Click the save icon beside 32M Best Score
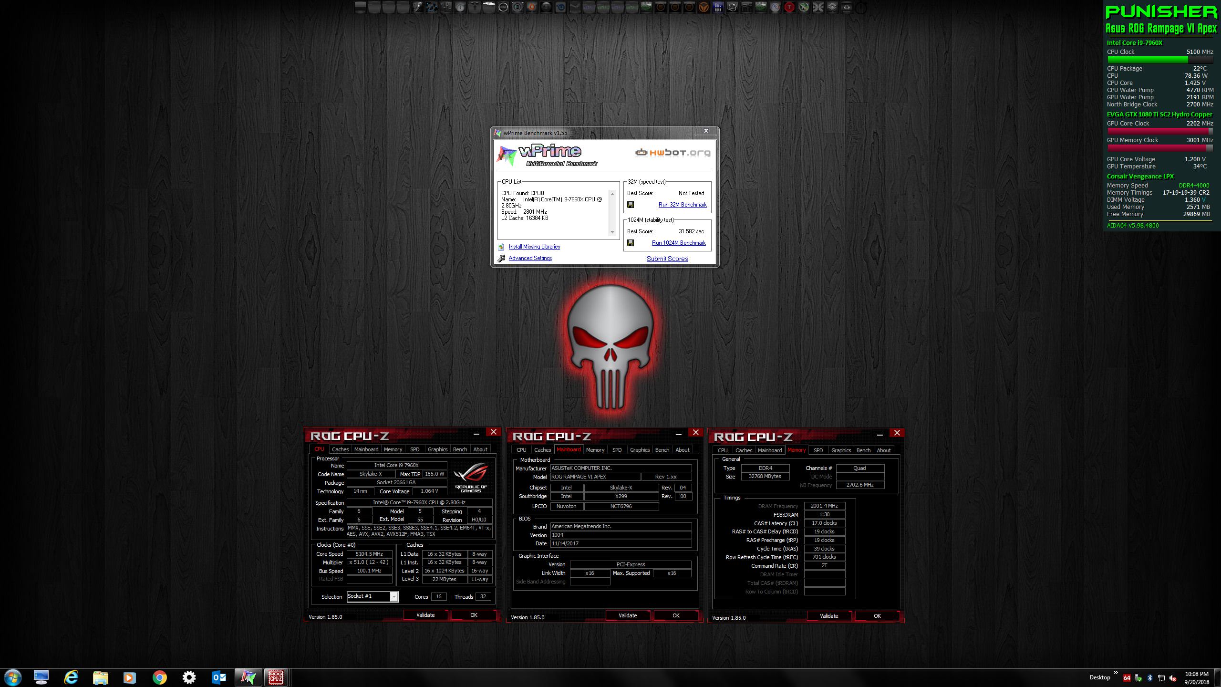Viewport: 1221px width, 687px height. click(x=631, y=205)
